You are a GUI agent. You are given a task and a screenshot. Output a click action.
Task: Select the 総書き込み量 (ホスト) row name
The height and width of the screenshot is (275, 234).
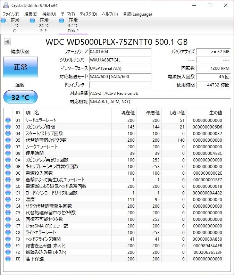click(45, 245)
